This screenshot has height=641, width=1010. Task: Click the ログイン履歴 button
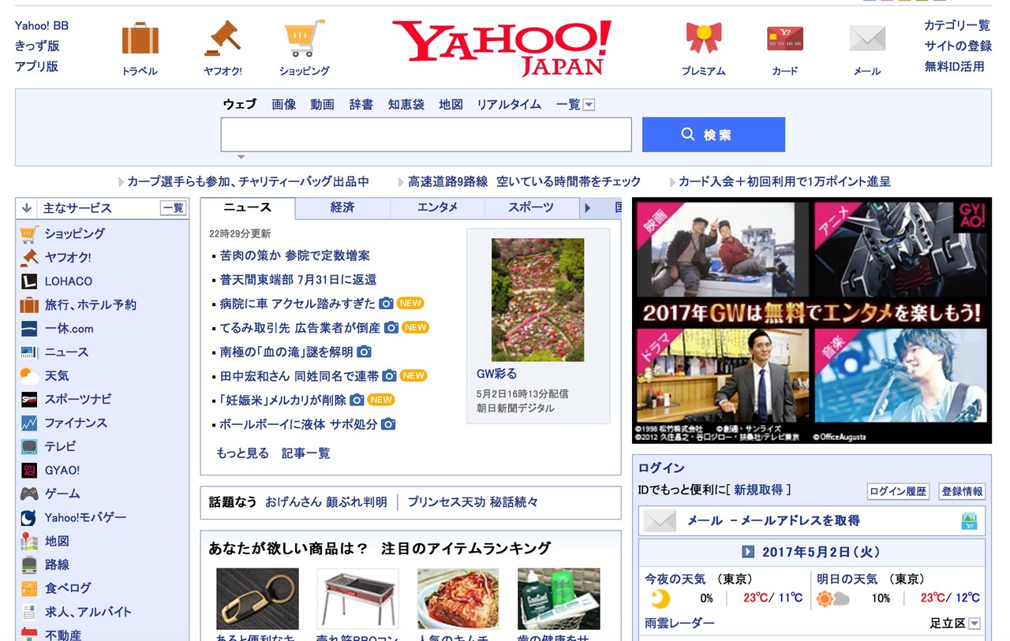click(x=898, y=491)
